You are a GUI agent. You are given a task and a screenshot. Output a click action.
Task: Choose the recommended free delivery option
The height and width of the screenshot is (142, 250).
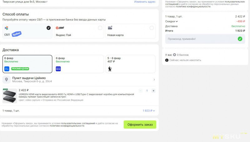pyautogui.click(x=27, y=64)
